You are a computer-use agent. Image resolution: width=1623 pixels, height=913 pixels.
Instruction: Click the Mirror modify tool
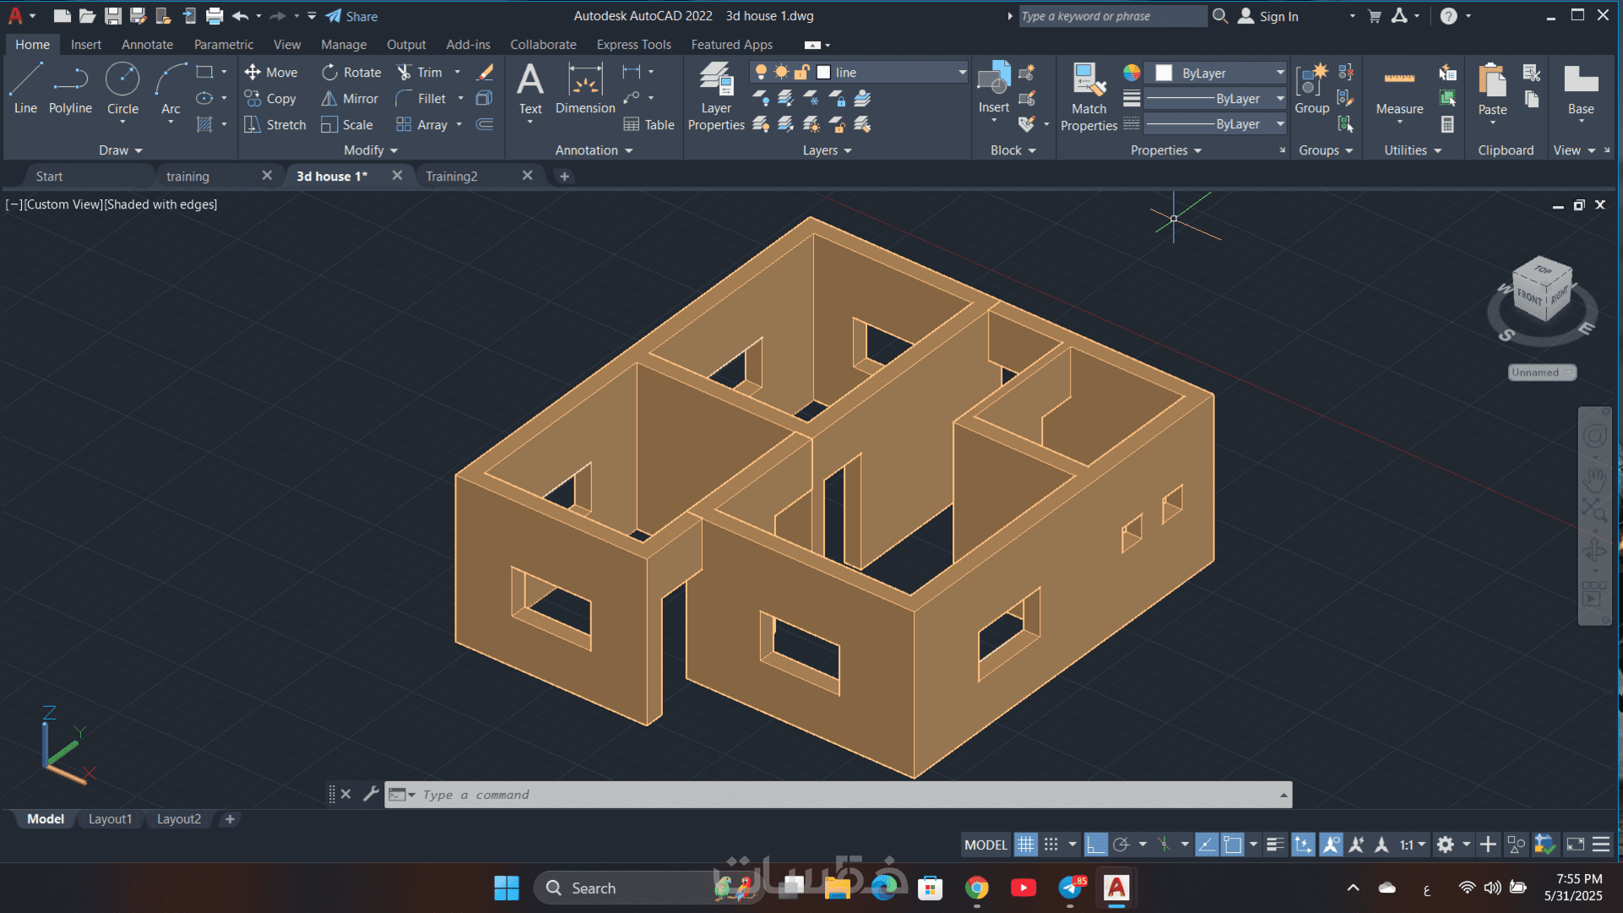coord(350,99)
